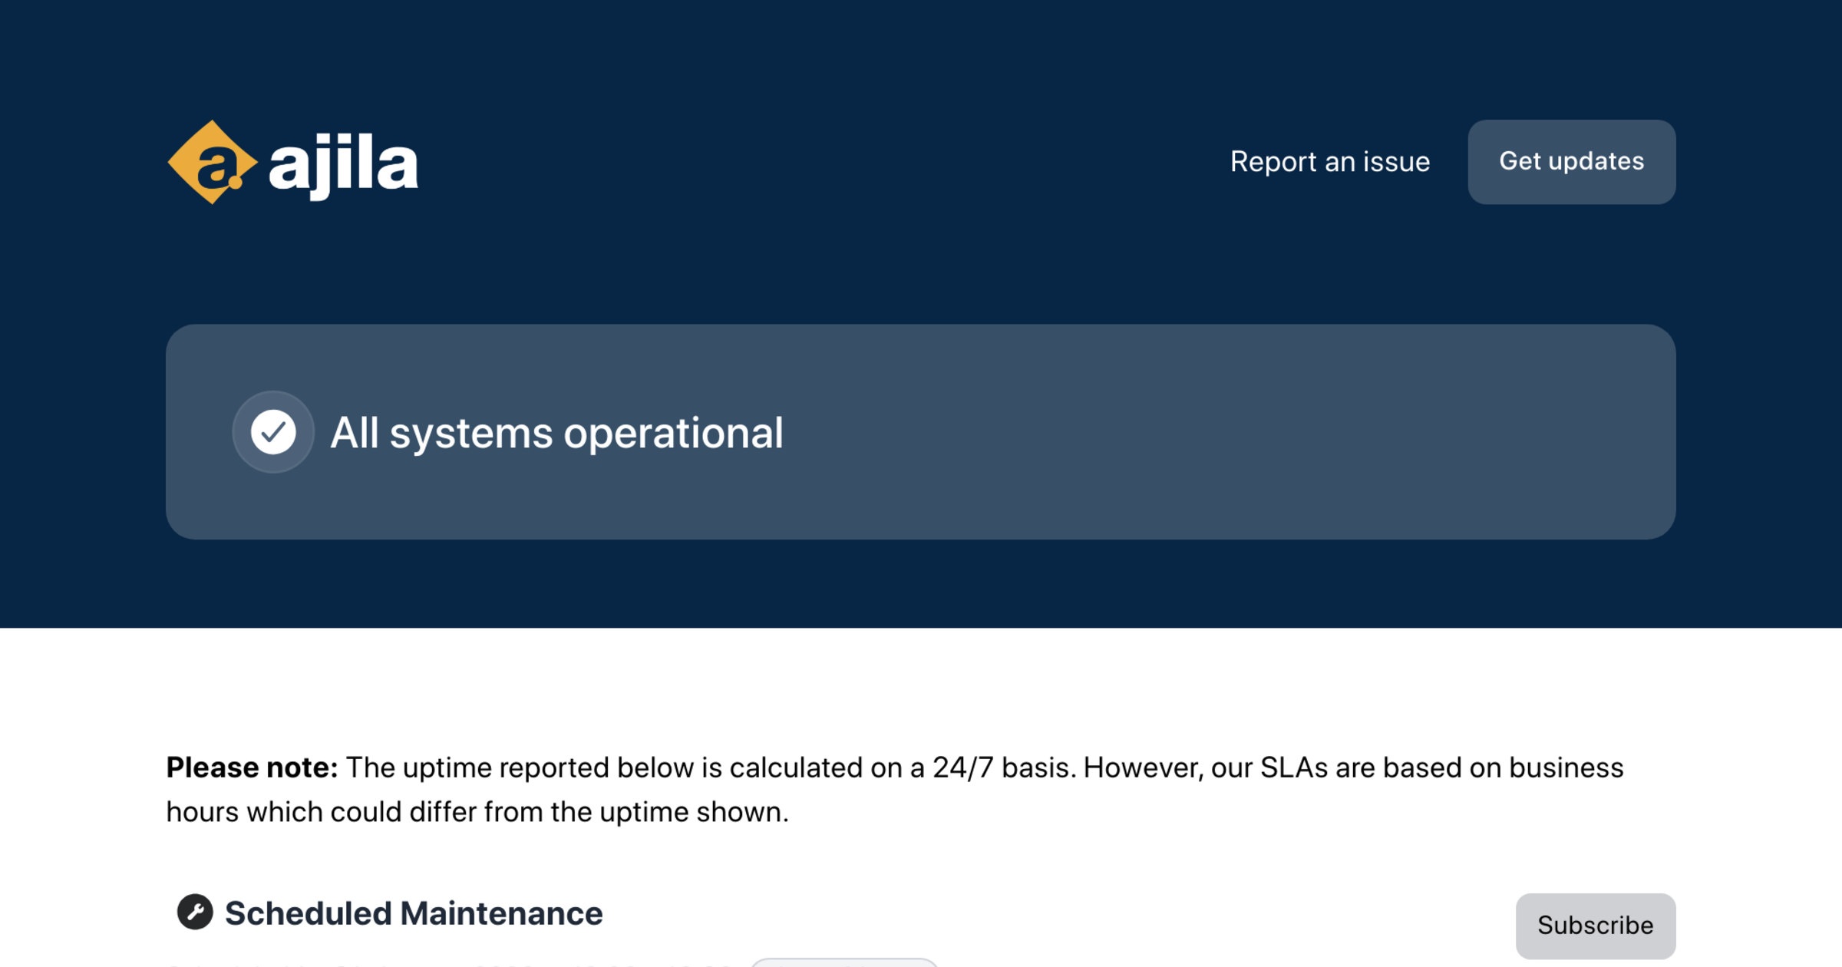Click the orange diamond ajila logo icon

[x=211, y=162]
